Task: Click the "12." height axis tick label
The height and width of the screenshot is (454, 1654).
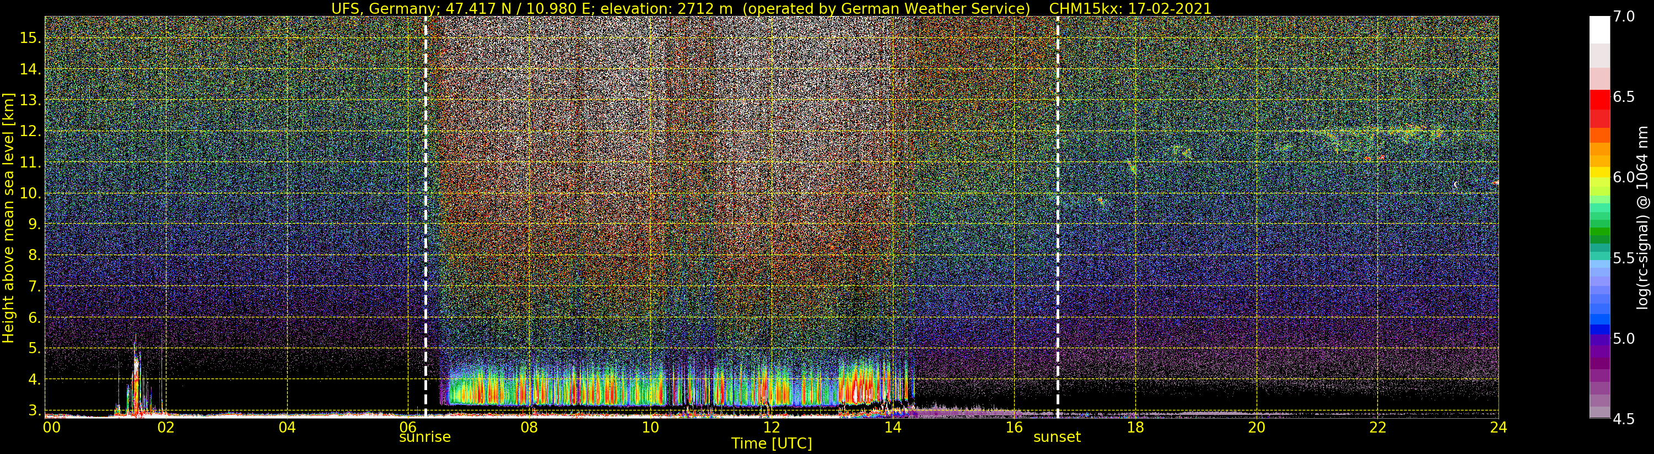Action: click(30, 131)
